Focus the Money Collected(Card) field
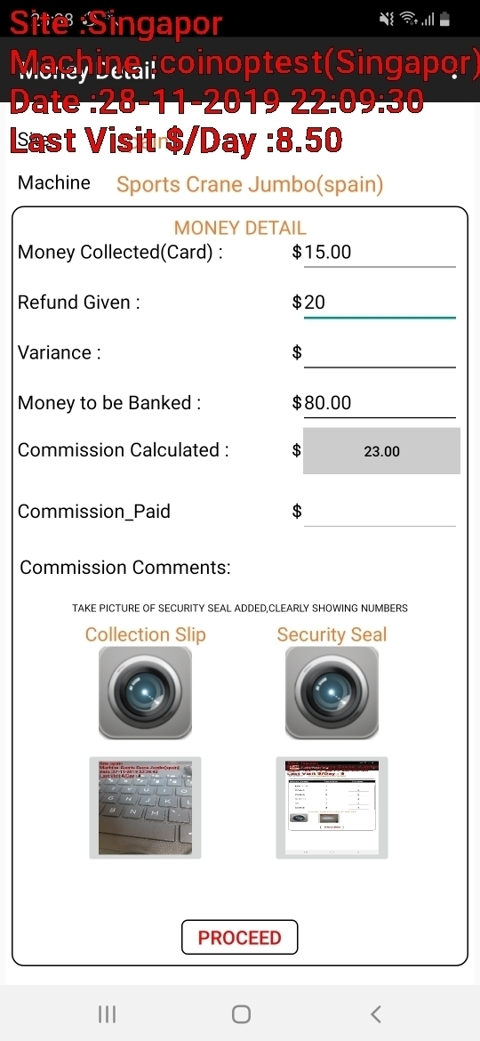The image size is (480, 1041). (x=380, y=253)
